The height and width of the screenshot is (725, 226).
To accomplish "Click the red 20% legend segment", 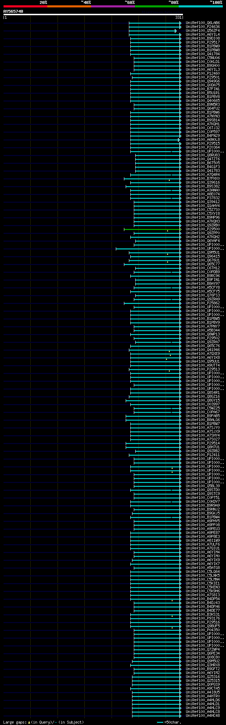I will pyautogui.click(x=25, y=6).
